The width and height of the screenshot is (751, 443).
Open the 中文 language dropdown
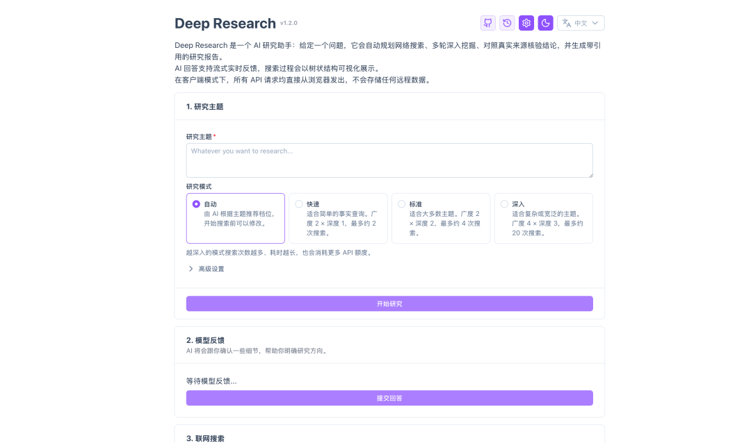tap(581, 23)
